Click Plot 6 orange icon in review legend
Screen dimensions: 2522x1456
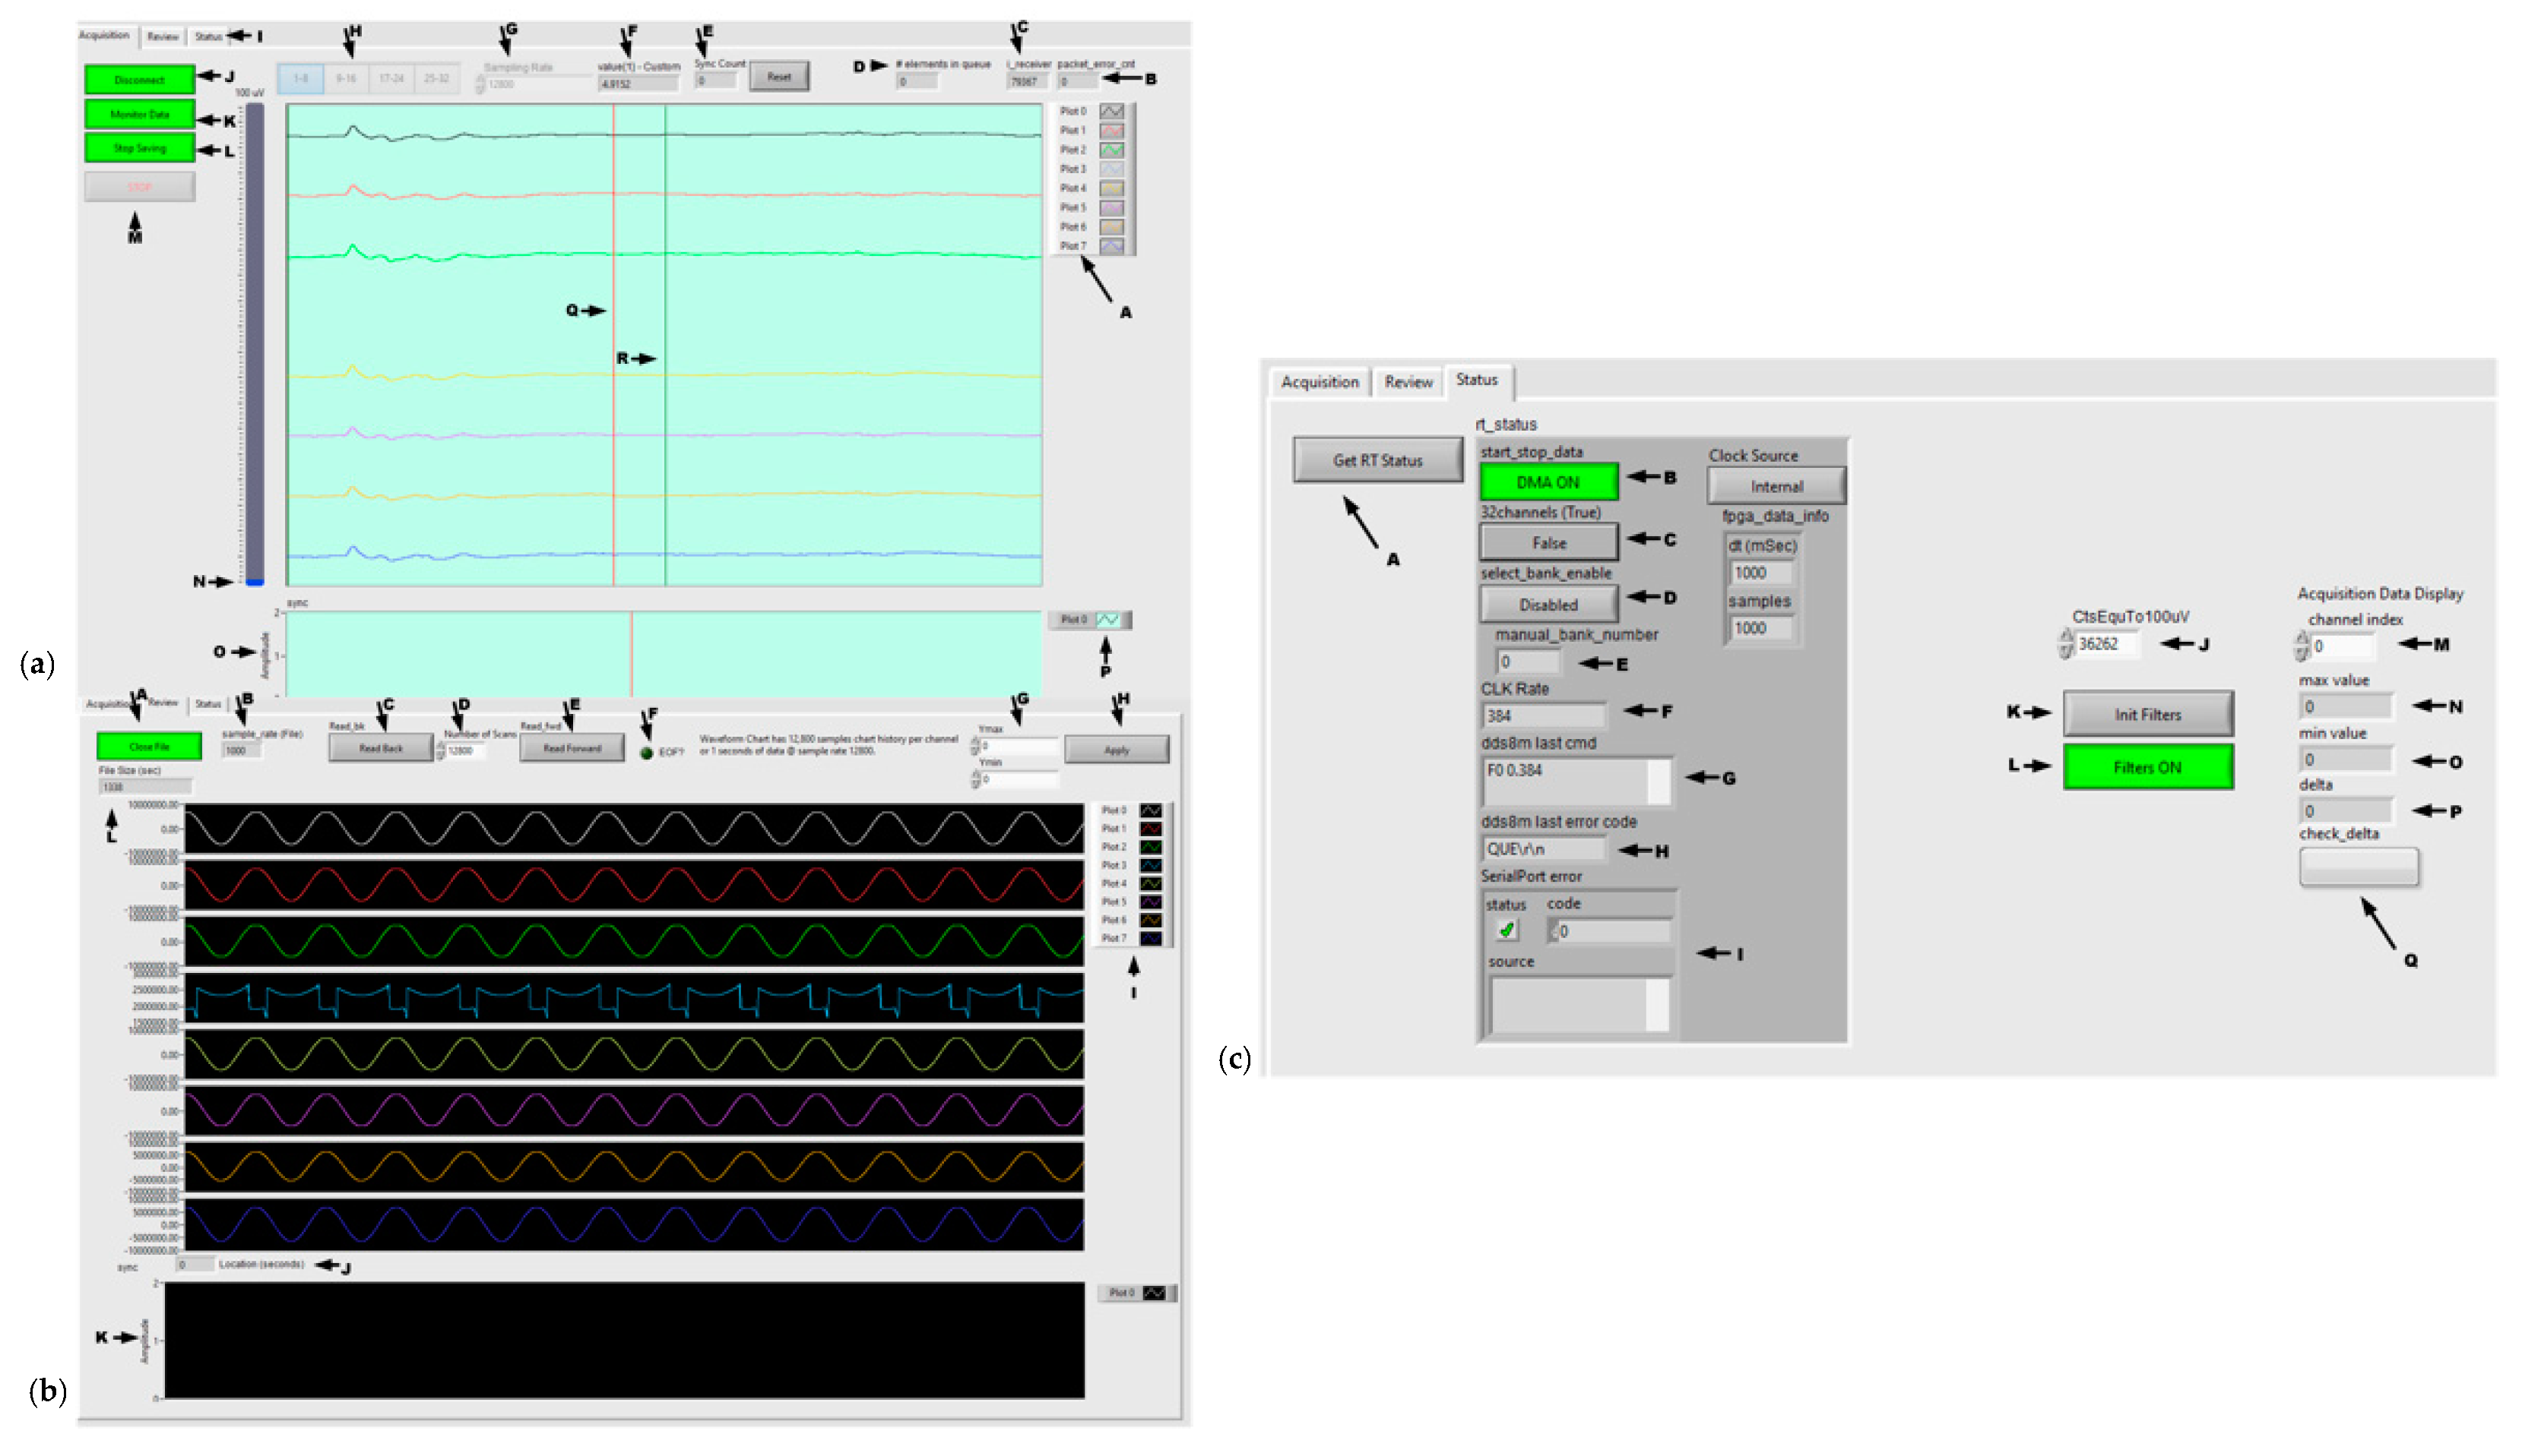pos(1151,921)
